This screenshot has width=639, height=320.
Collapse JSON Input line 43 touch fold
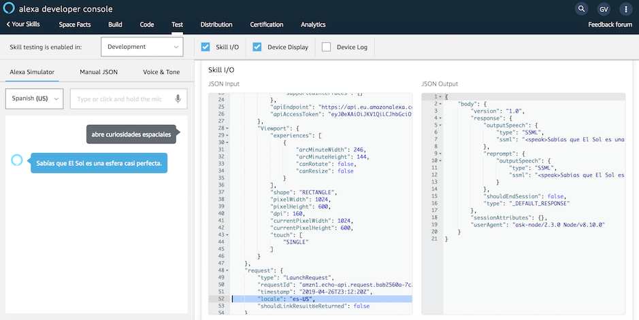(x=227, y=235)
